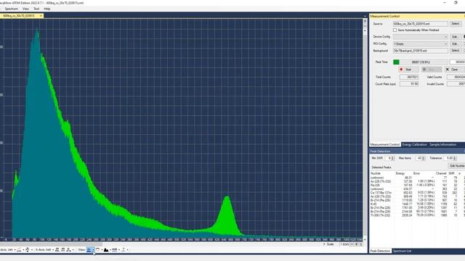Open the vertical zoom icon dropdown arrow

tap(32, 250)
